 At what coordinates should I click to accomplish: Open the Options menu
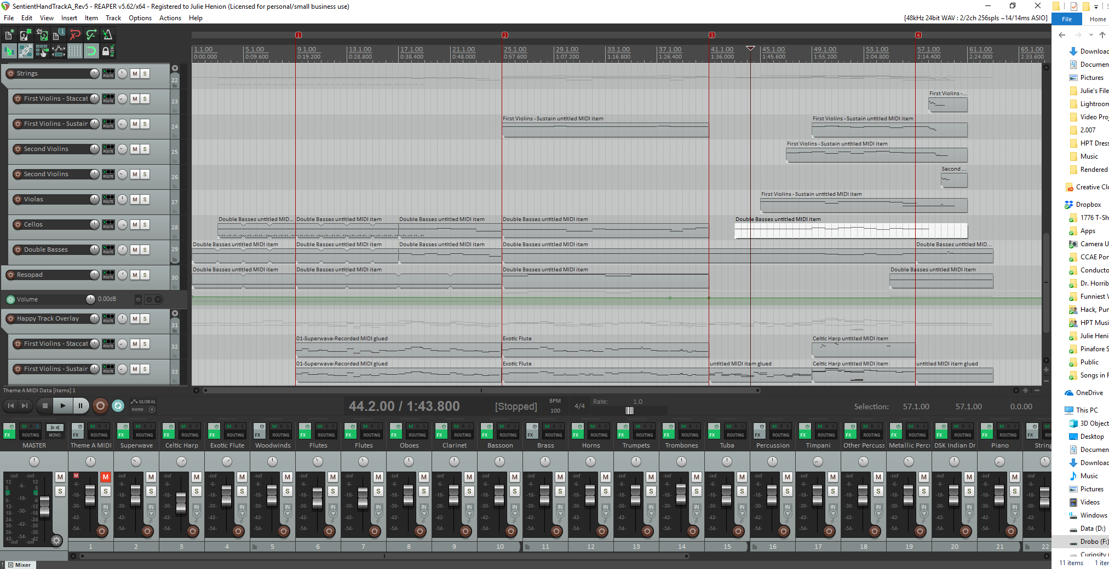pos(140,18)
